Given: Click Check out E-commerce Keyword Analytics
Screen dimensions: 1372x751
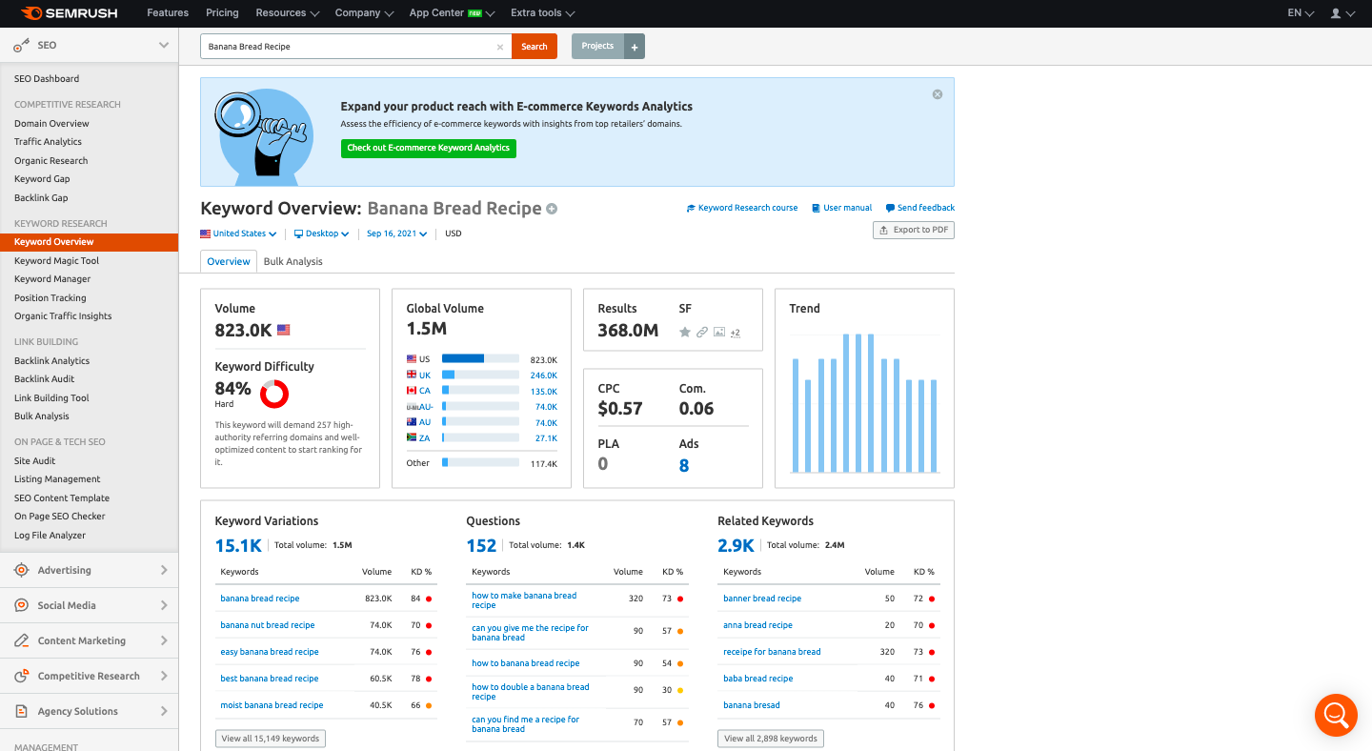Looking at the screenshot, I should pos(429,149).
